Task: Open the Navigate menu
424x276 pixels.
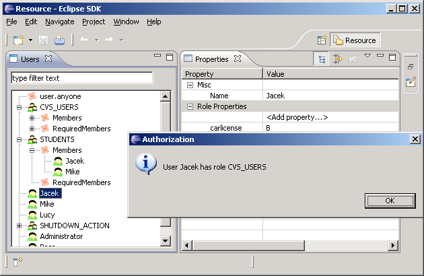Action: click(60, 22)
